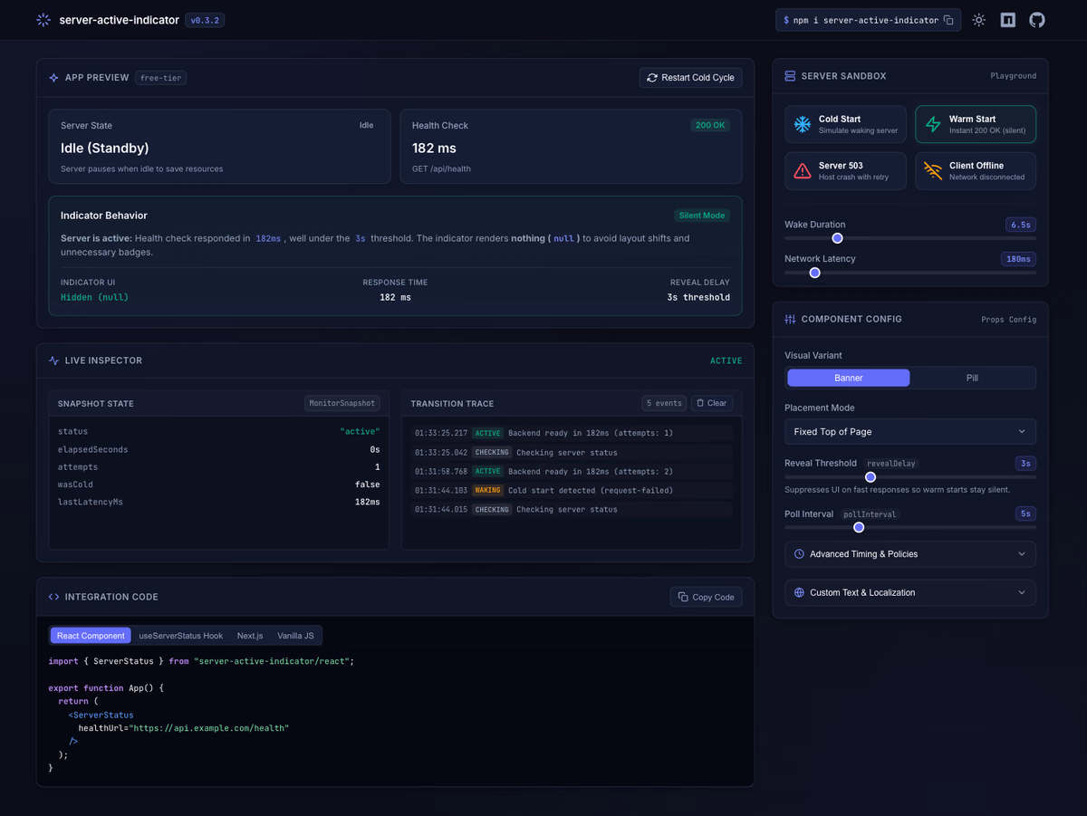Viewport: 1087px width, 816px height.
Task: Click the lastLatencyMs snapshot row
Action: (218, 502)
